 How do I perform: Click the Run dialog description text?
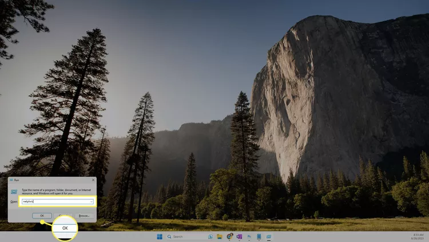[57, 191]
